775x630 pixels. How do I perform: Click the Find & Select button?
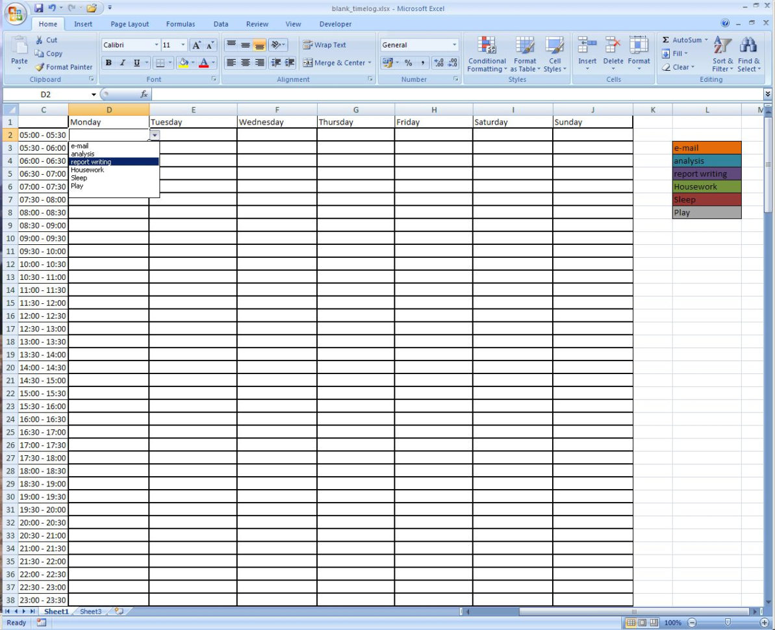[749, 55]
